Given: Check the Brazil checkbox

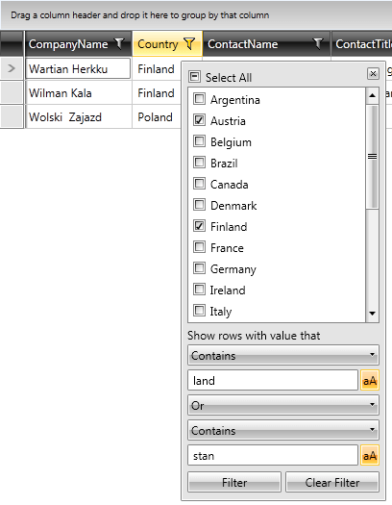Looking at the screenshot, I should point(199,163).
